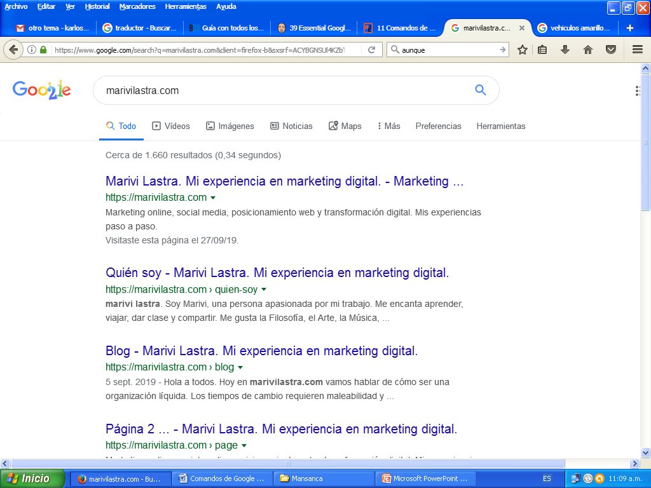Select the Imágenes search filter
The image size is (651, 488).
230,126
